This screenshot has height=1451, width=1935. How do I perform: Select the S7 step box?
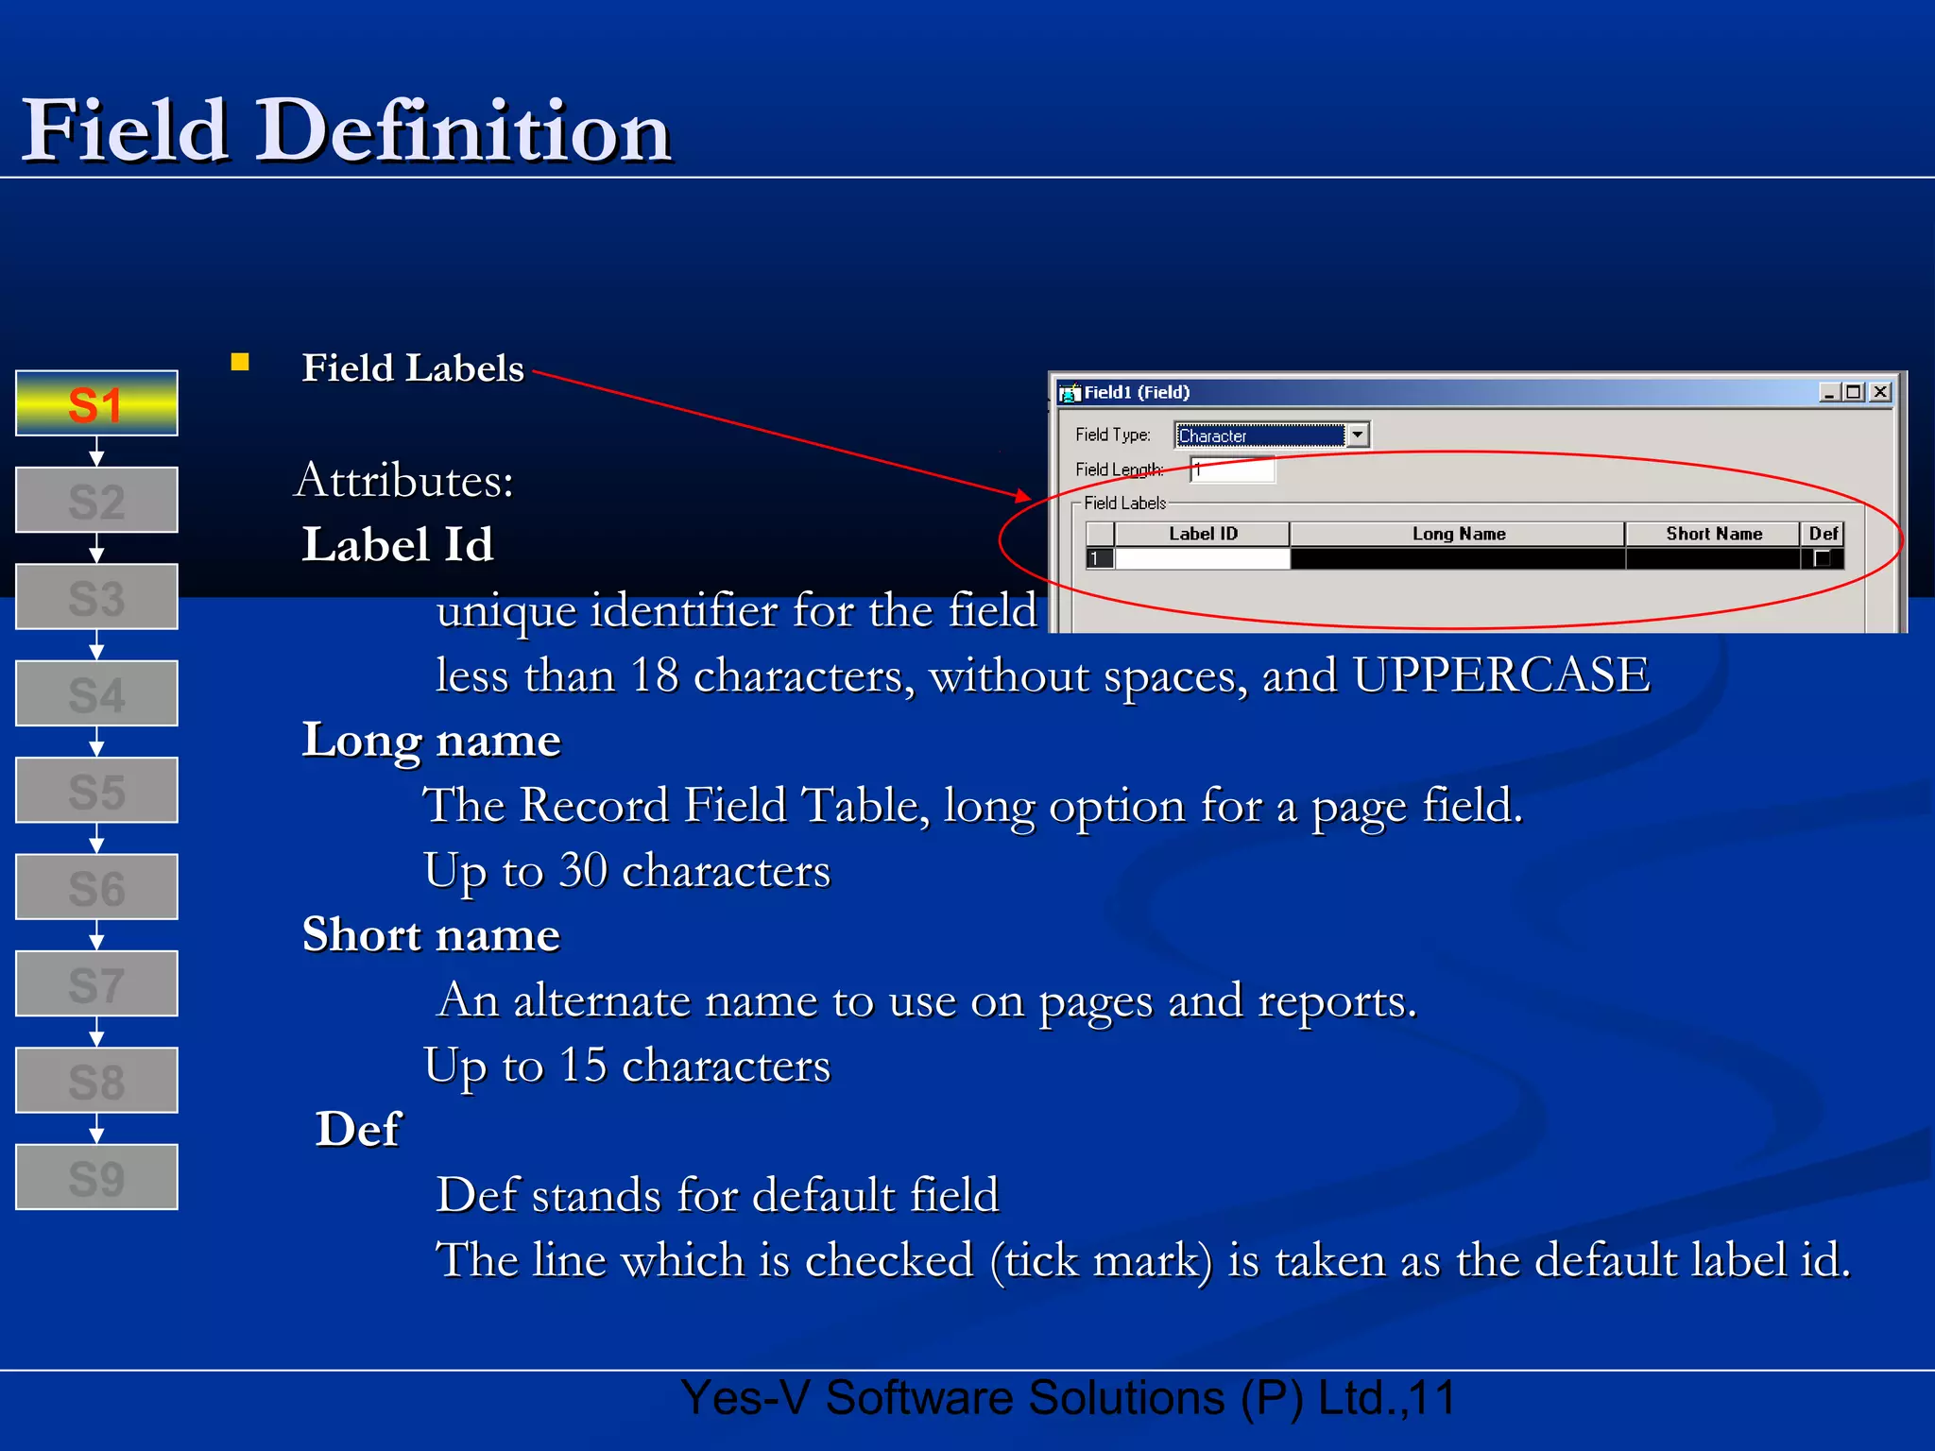[96, 984]
